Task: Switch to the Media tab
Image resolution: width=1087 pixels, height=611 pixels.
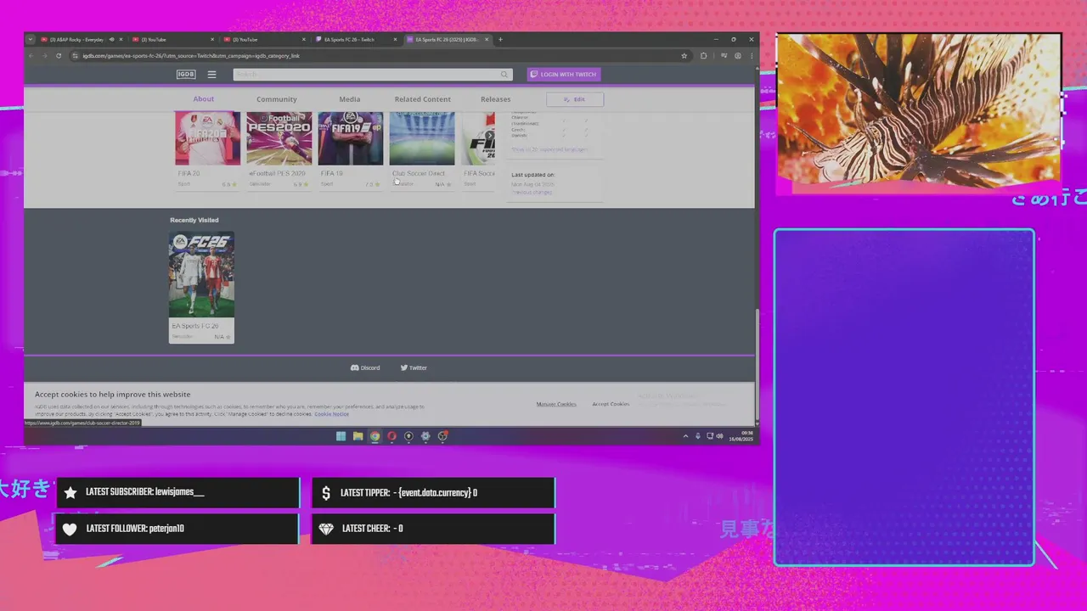Action: click(x=350, y=99)
